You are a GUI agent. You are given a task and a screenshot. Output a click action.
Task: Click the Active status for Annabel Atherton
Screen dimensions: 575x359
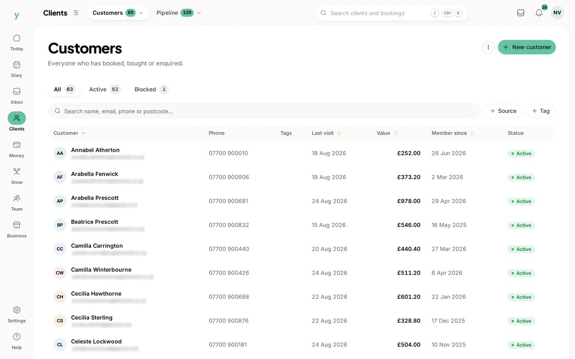521,154
